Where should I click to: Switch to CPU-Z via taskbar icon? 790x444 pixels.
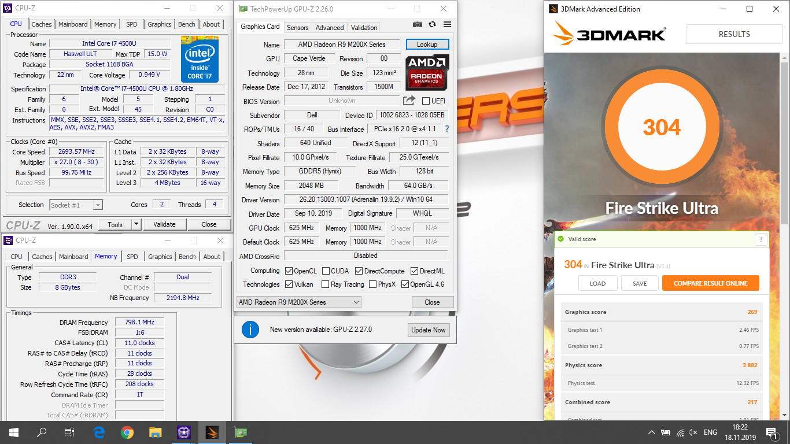pyautogui.click(x=184, y=432)
